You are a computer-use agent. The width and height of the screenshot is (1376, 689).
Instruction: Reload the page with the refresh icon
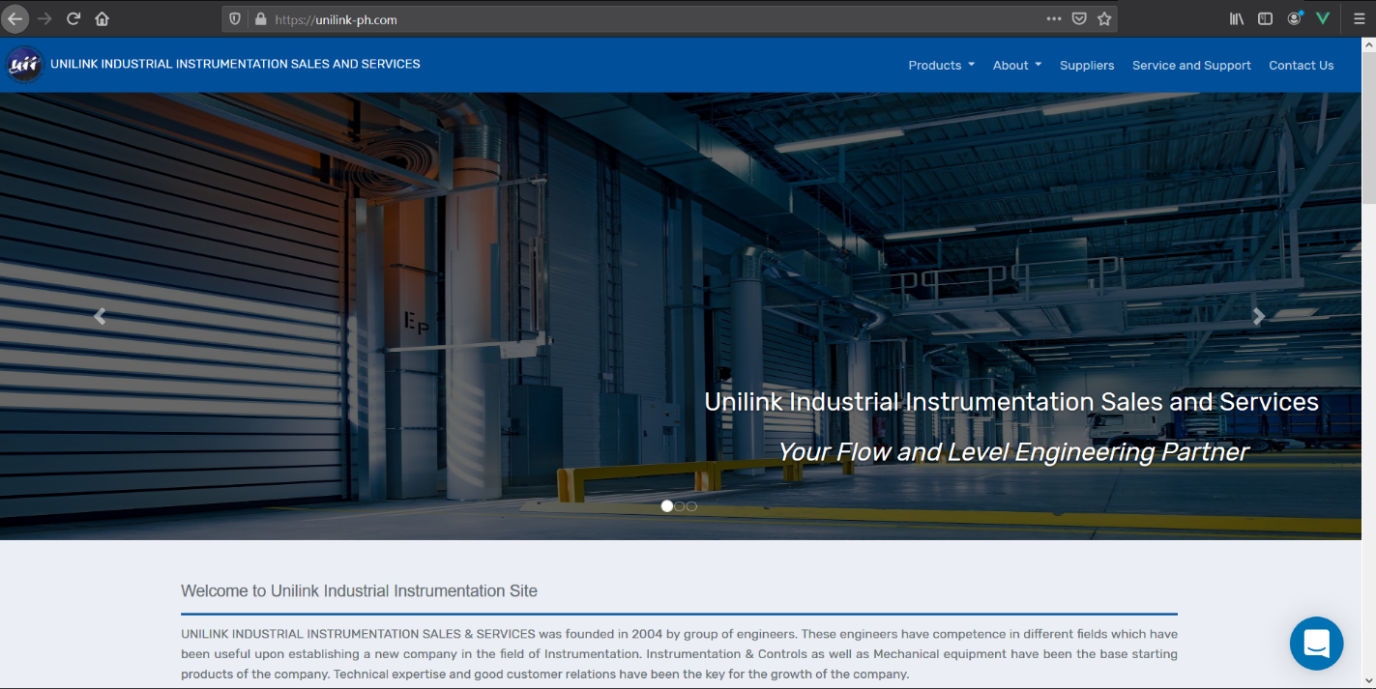[x=73, y=18]
